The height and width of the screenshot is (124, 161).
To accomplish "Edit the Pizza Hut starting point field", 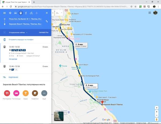I will pyautogui.click(x=25, y=19).
